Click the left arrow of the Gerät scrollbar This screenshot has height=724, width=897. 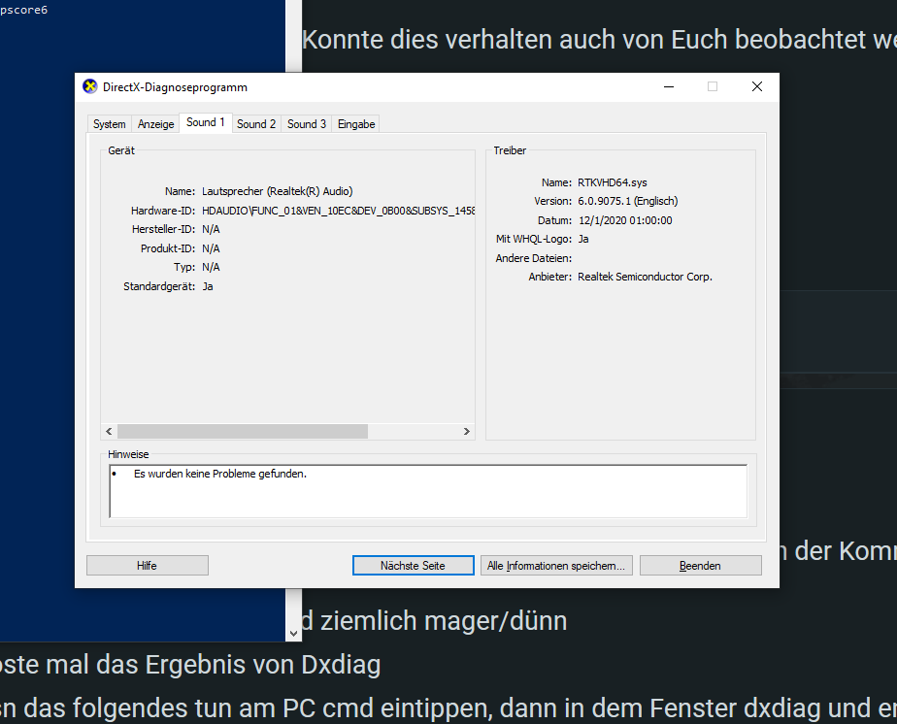109,432
